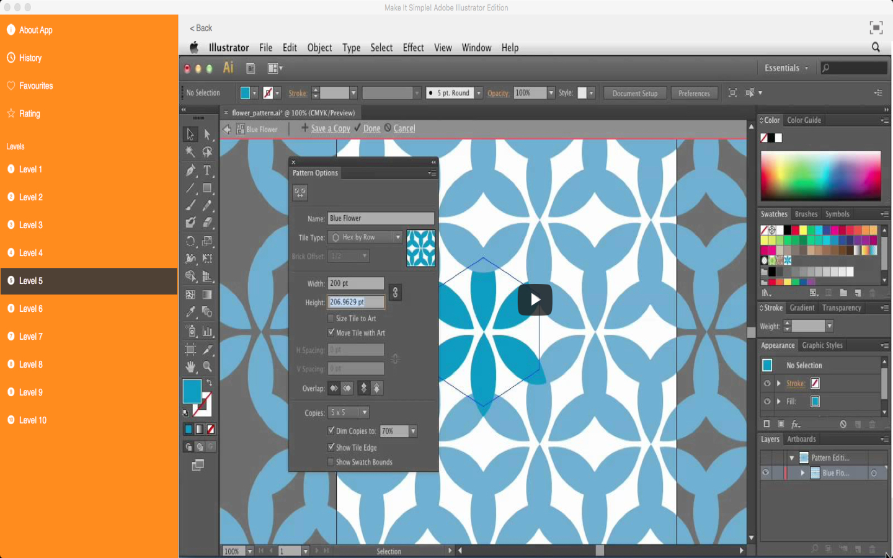This screenshot has width=893, height=558.
Task: Enable Size Tile to Art checkbox
Action: (x=331, y=318)
